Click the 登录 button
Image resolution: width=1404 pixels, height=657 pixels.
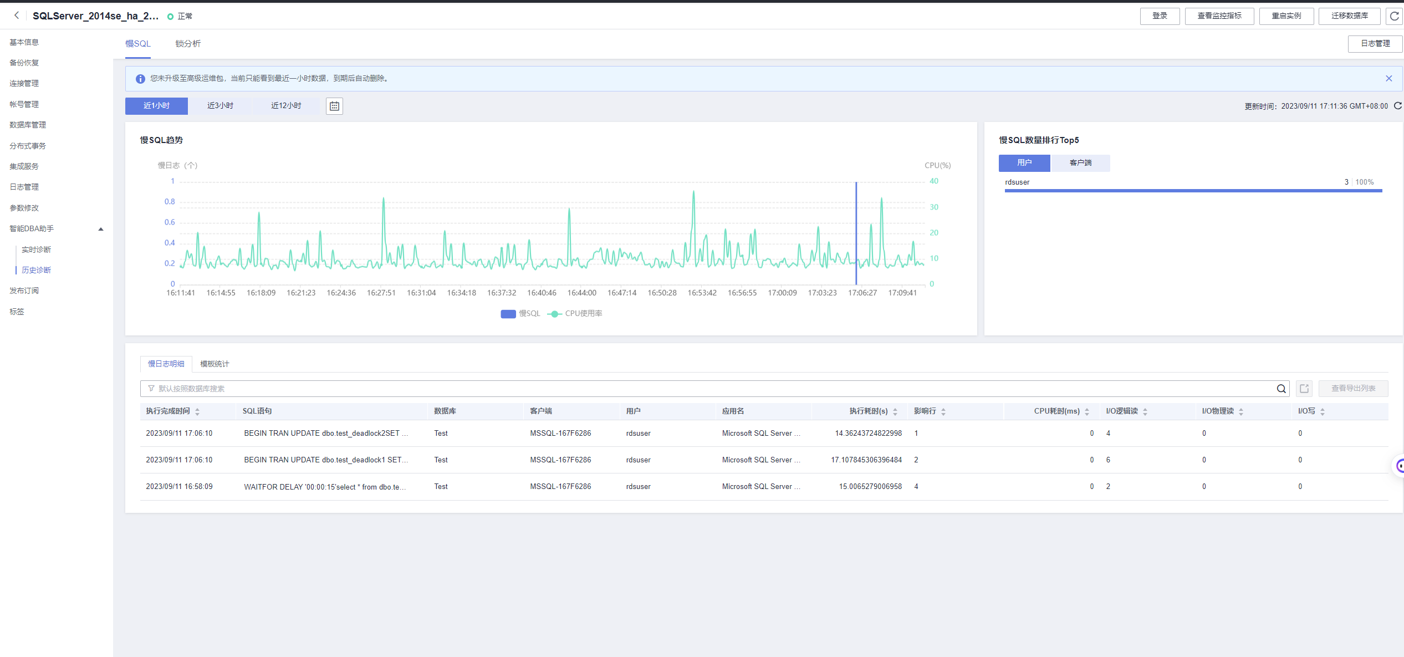1160,16
